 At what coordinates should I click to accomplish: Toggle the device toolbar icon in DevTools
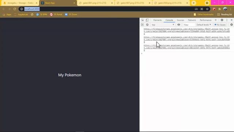[x=147, y=20]
